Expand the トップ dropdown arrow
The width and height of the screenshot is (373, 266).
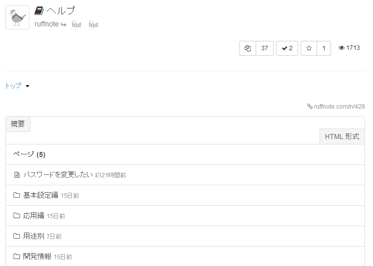[27, 86]
